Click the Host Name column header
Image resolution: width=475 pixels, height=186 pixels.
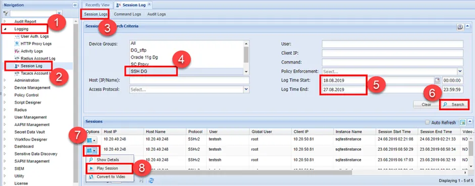coord(165,132)
